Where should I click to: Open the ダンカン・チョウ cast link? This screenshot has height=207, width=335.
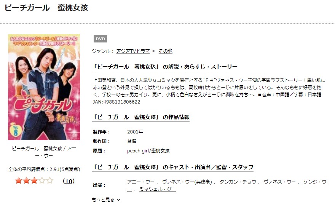(238, 182)
